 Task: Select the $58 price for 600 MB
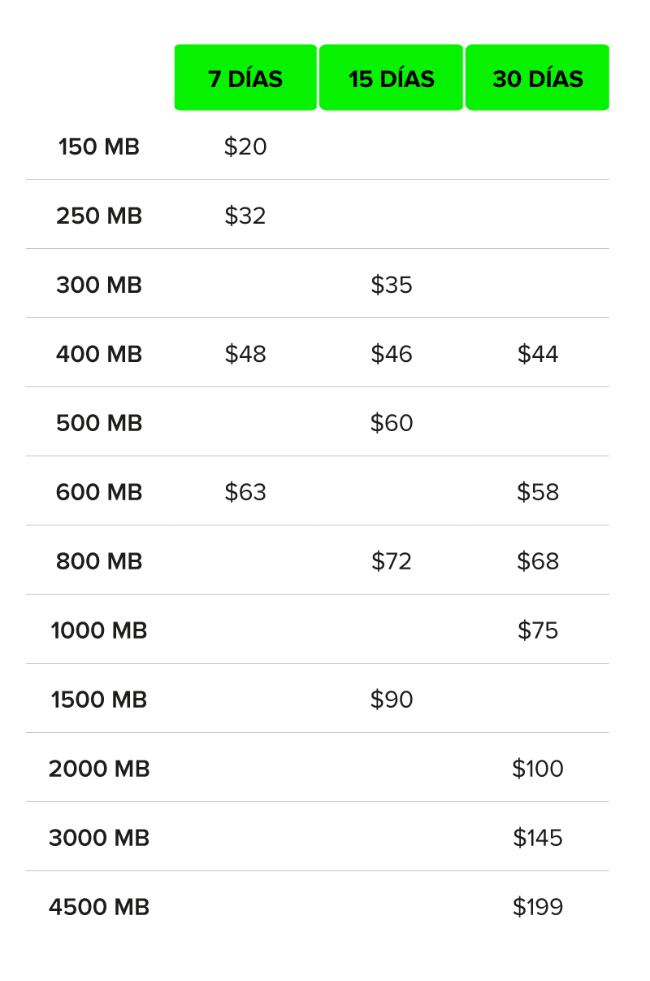pos(538,493)
